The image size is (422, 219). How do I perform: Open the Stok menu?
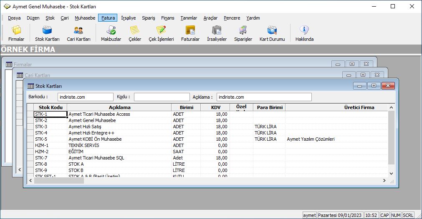[50, 18]
